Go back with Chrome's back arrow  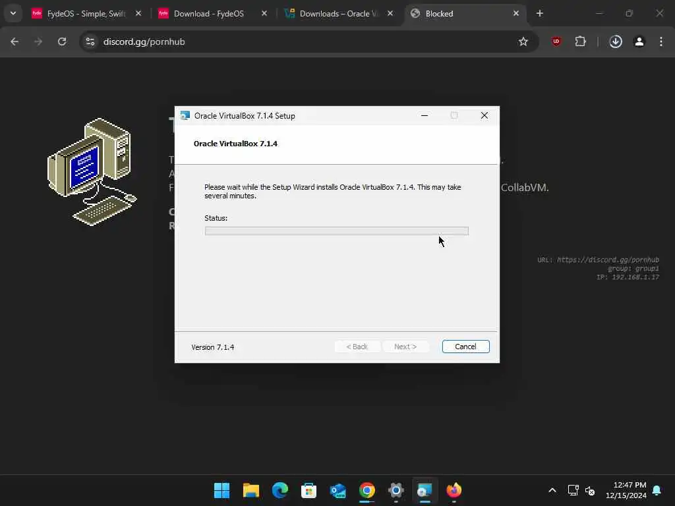pos(15,42)
